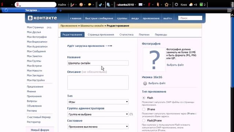Switch to Статистика tab

127,34
